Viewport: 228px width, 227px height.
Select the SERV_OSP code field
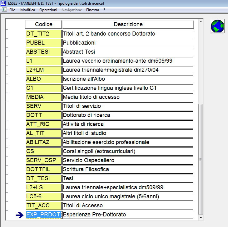(44, 160)
